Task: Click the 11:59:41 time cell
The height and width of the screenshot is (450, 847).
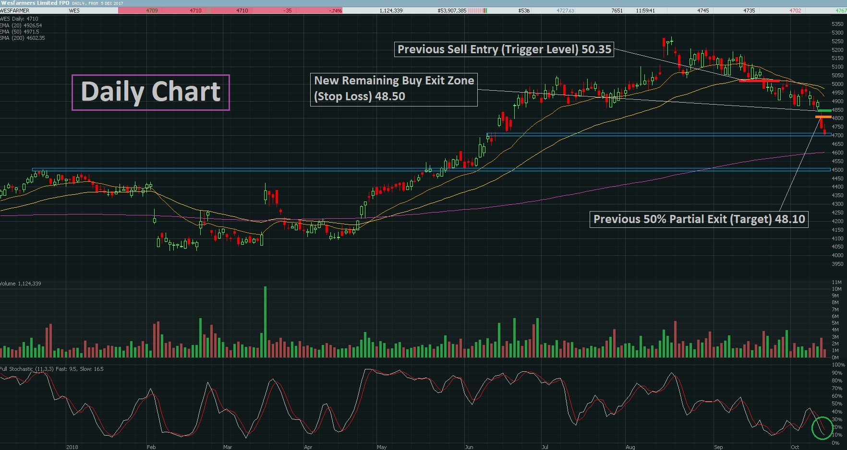Action: (x=645, y=11)
